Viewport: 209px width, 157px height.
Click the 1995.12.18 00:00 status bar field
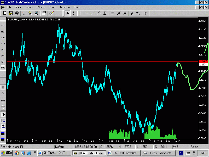[x=86, y=147]
